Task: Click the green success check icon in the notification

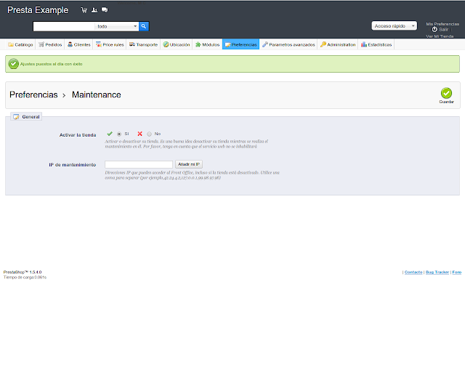Action: coord(13,64)
